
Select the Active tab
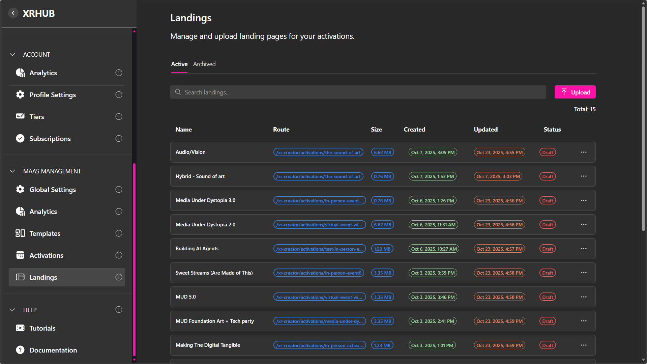click(x=179, y=64)
